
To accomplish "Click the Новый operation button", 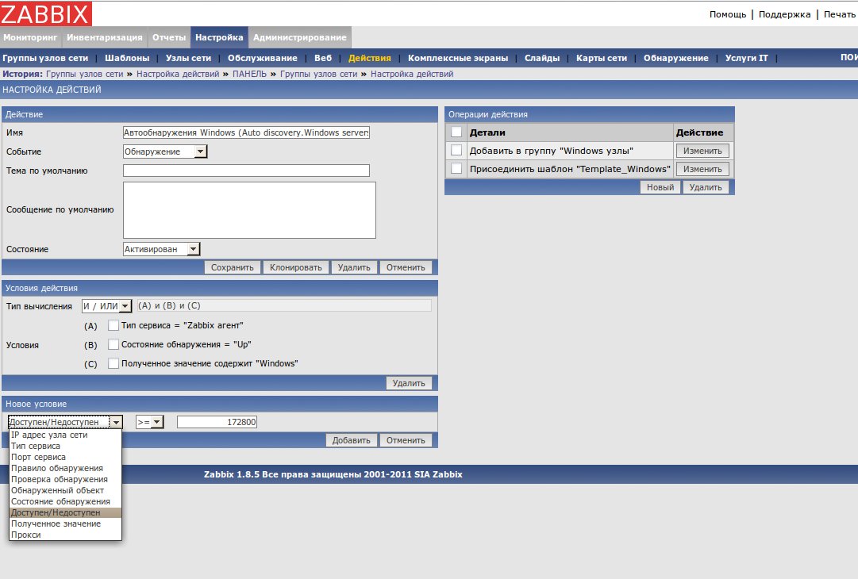I will pyautogui.click(x=660, y=187).
